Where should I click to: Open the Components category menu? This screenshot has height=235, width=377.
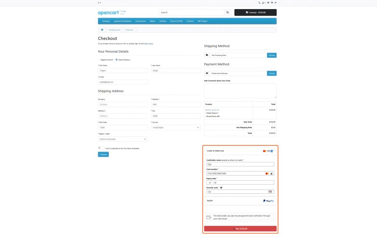140,21
